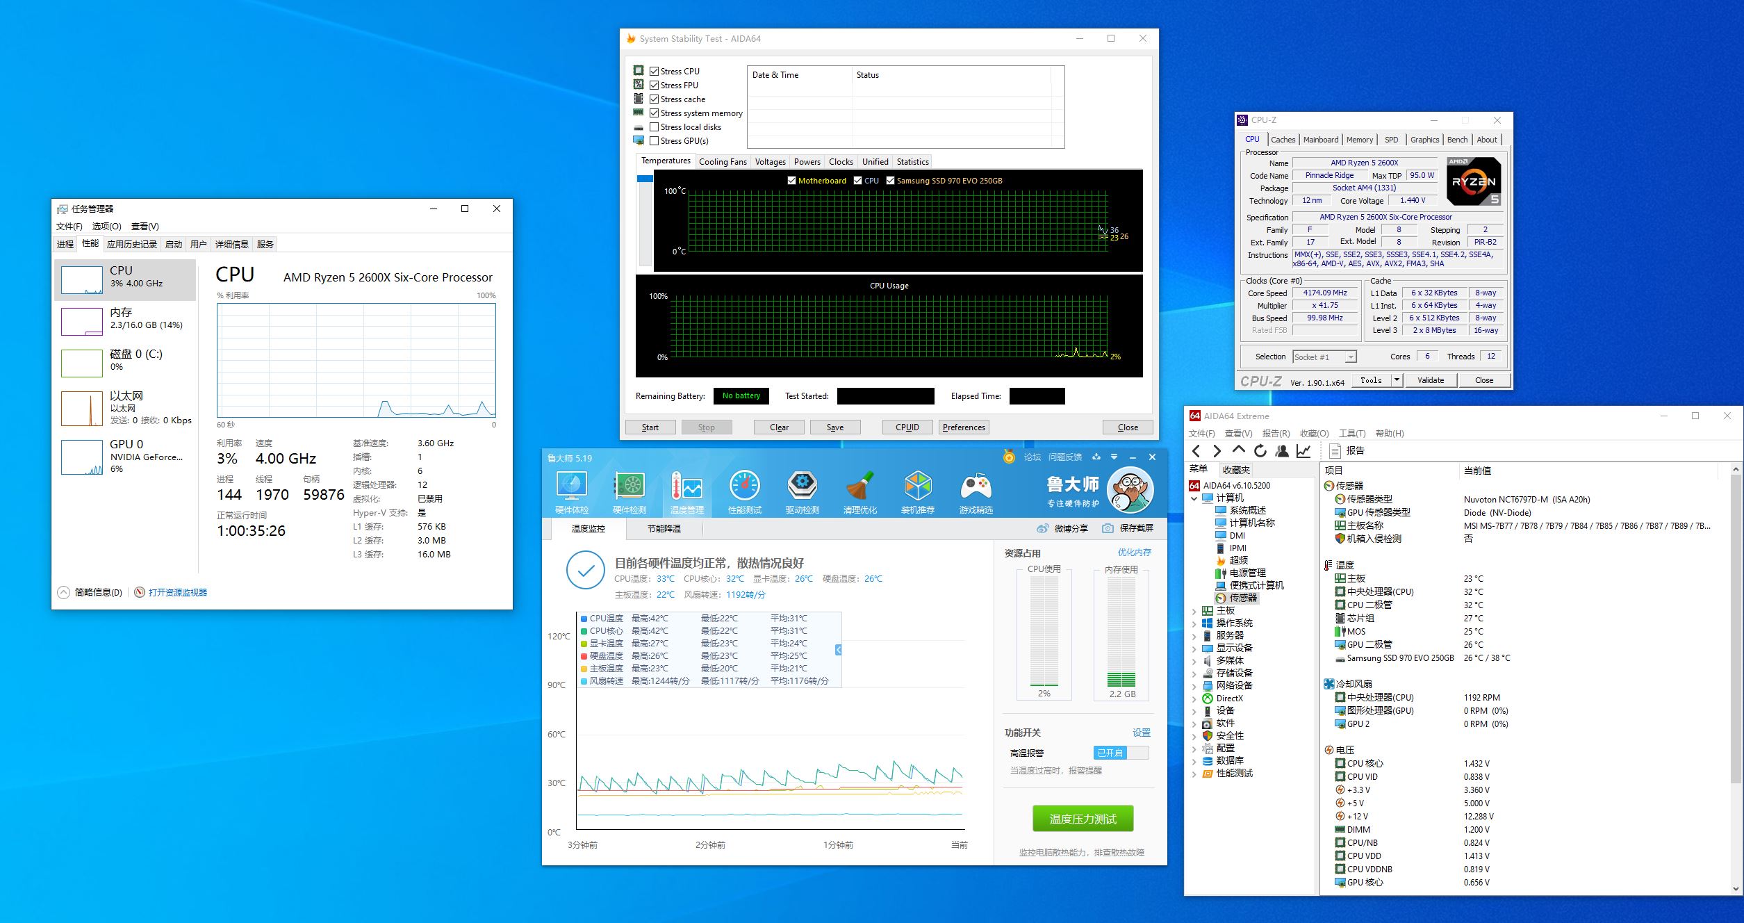Screen dimensions: 1744x923
Task: Open the 性能测试 performance test icon
Action: coord(744,487)
